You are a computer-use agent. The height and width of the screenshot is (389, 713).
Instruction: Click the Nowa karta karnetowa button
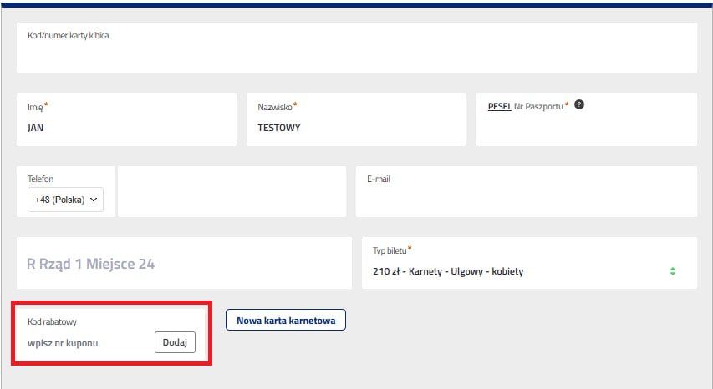point(285,320)
